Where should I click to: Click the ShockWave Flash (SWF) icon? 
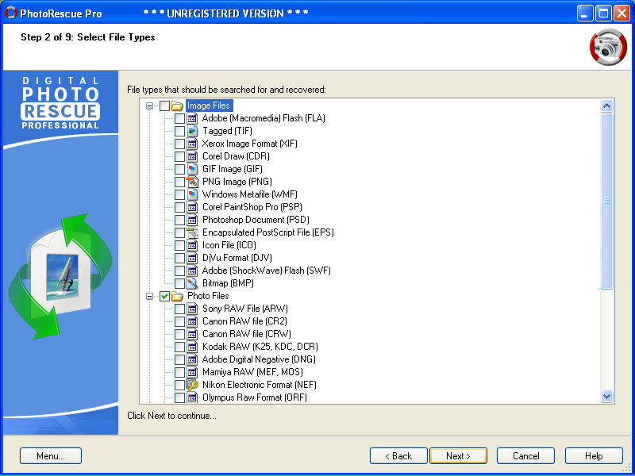[x=192, y=271]
